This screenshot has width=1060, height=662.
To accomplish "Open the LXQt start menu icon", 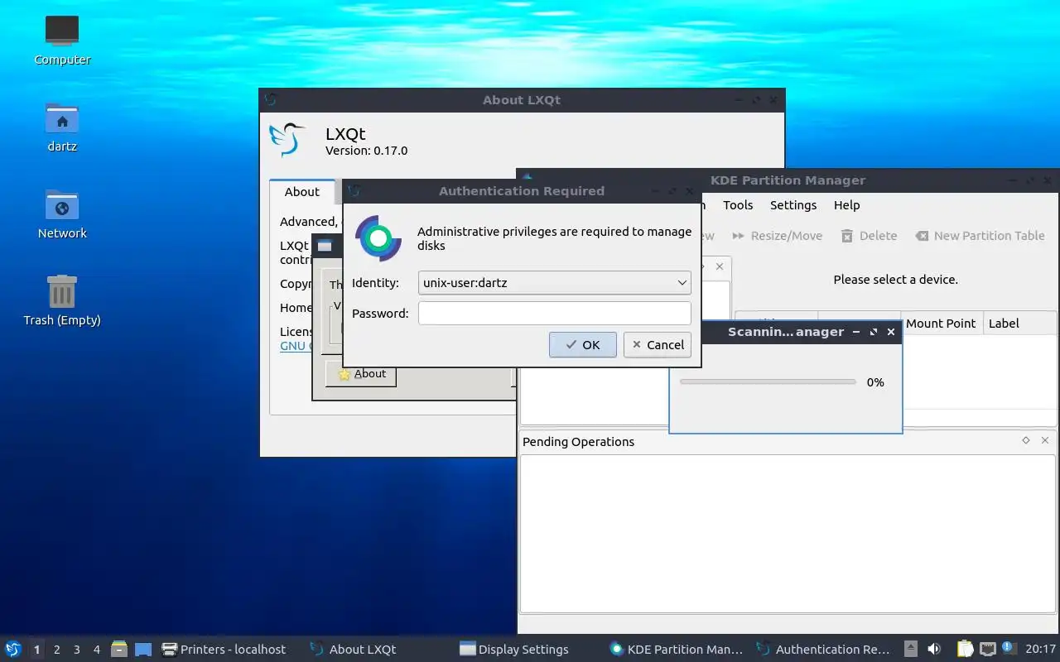I will point(13,649).
